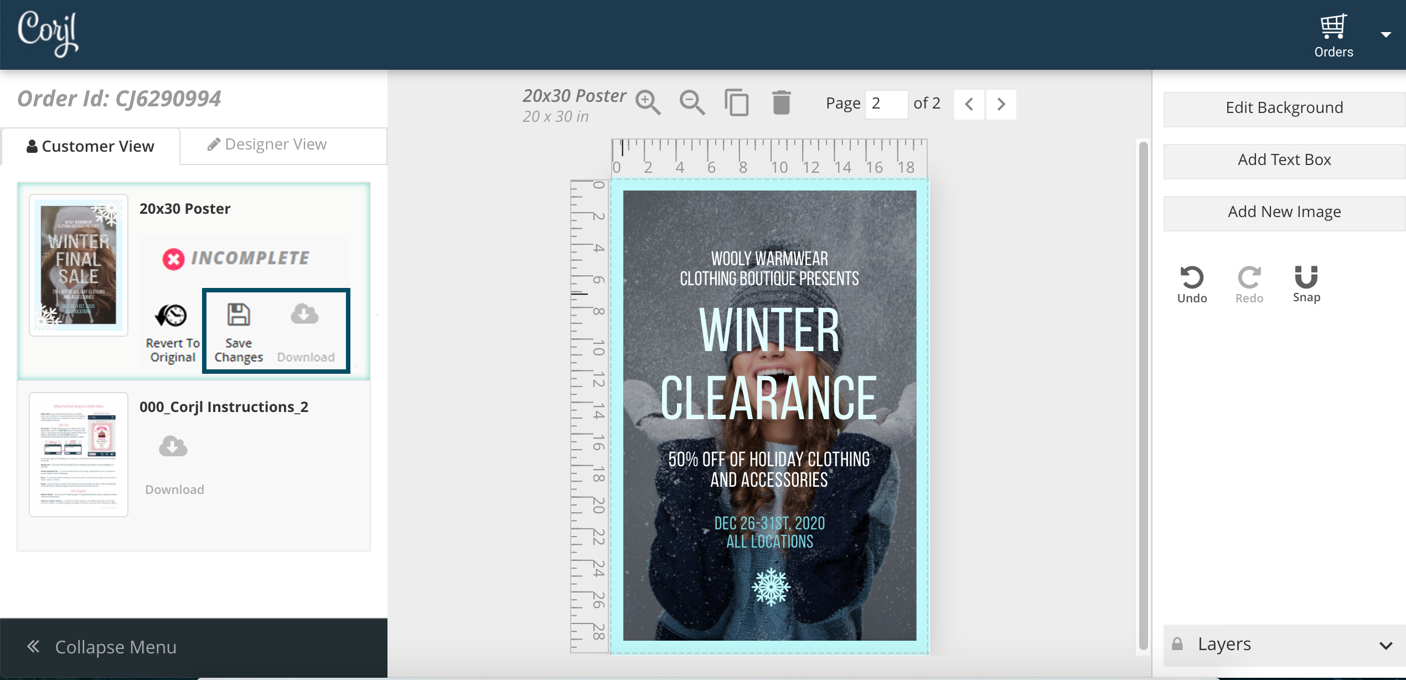Expand the Layers panel chevron
Image resolution: width=1406 pixels, height=680 pixels.
click(1386, 645)
